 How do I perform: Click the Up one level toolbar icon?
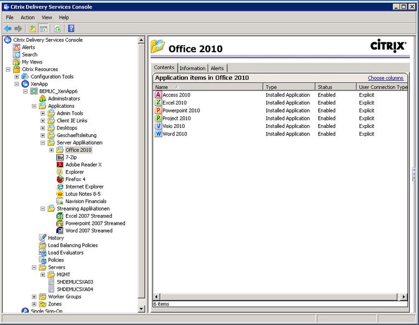(x=32, y=28)
